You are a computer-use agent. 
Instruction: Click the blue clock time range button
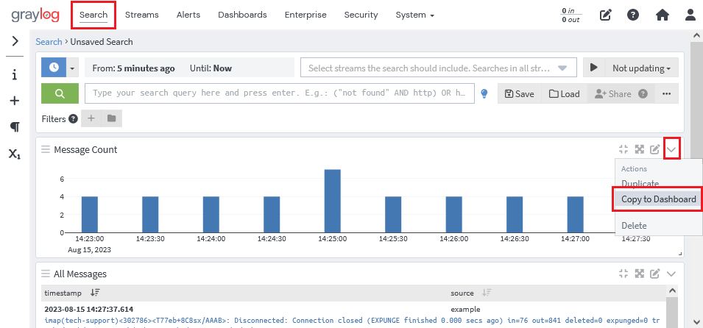tap(54, 67)
